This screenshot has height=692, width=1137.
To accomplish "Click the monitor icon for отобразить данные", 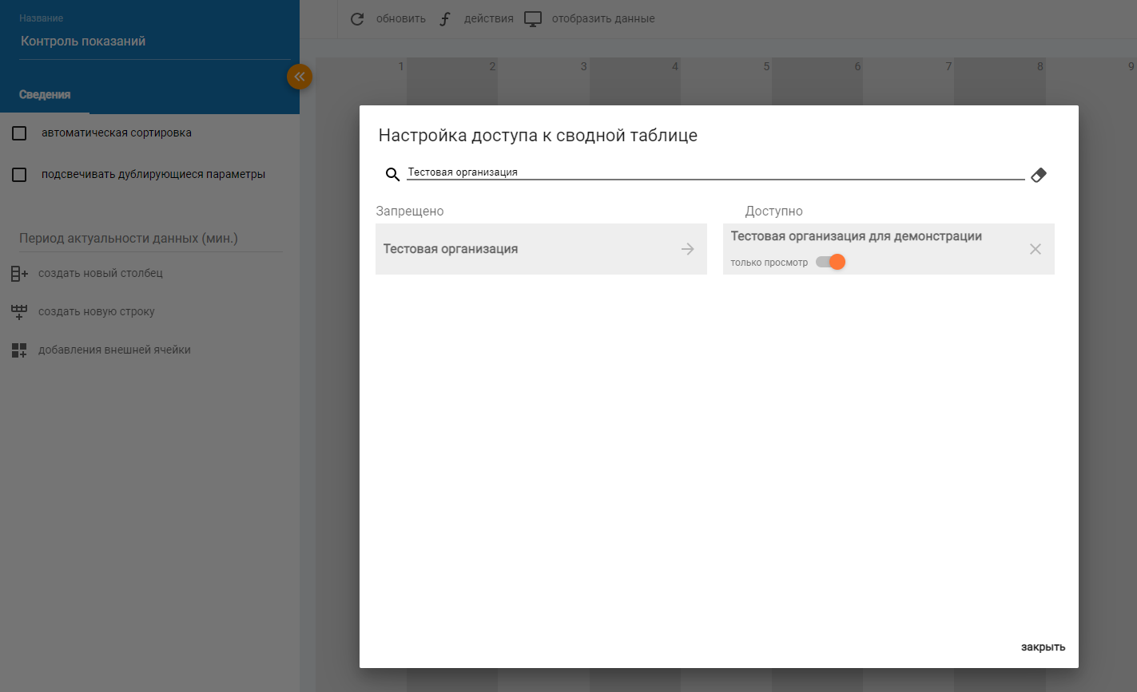I will click(533, 19).
